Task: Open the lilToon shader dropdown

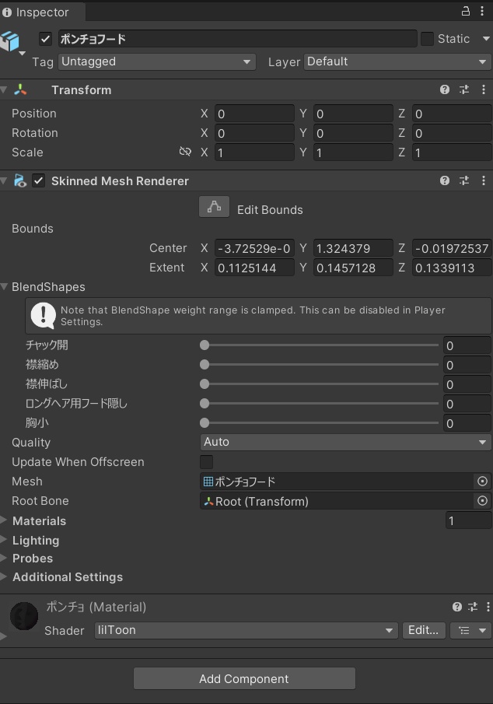Action: pos(245,631)
